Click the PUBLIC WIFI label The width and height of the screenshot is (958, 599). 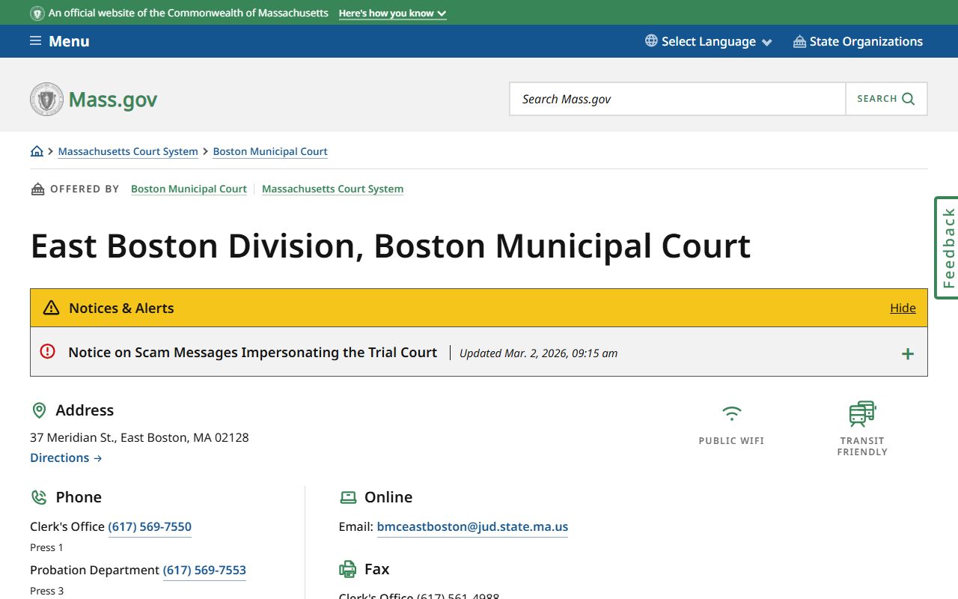tap(731, 441)
